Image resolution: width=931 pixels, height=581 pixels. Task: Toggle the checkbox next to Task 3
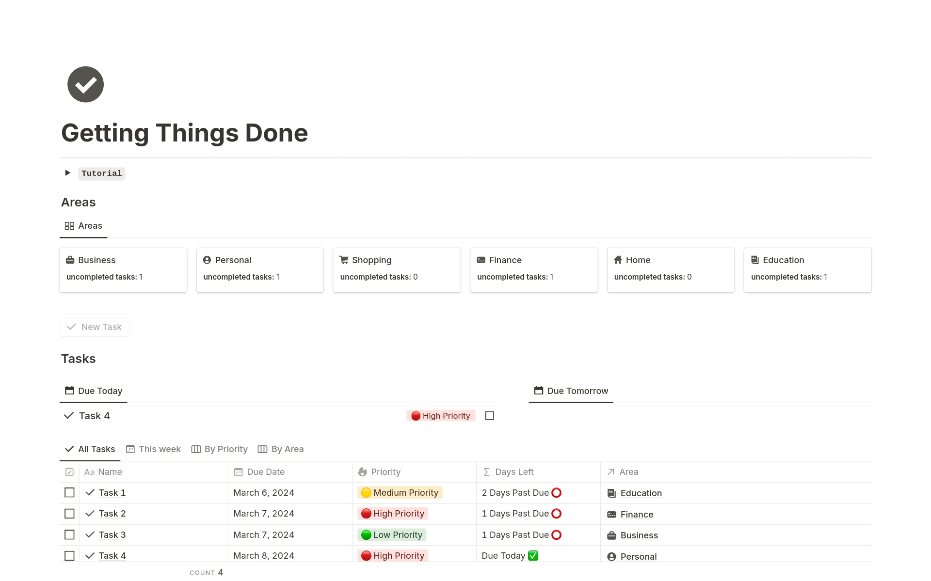(x=69, y=535)
